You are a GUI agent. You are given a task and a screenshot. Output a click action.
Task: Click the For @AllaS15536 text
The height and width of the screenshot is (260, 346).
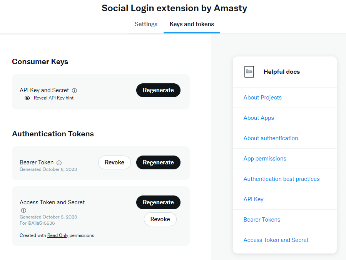[37, 223]
